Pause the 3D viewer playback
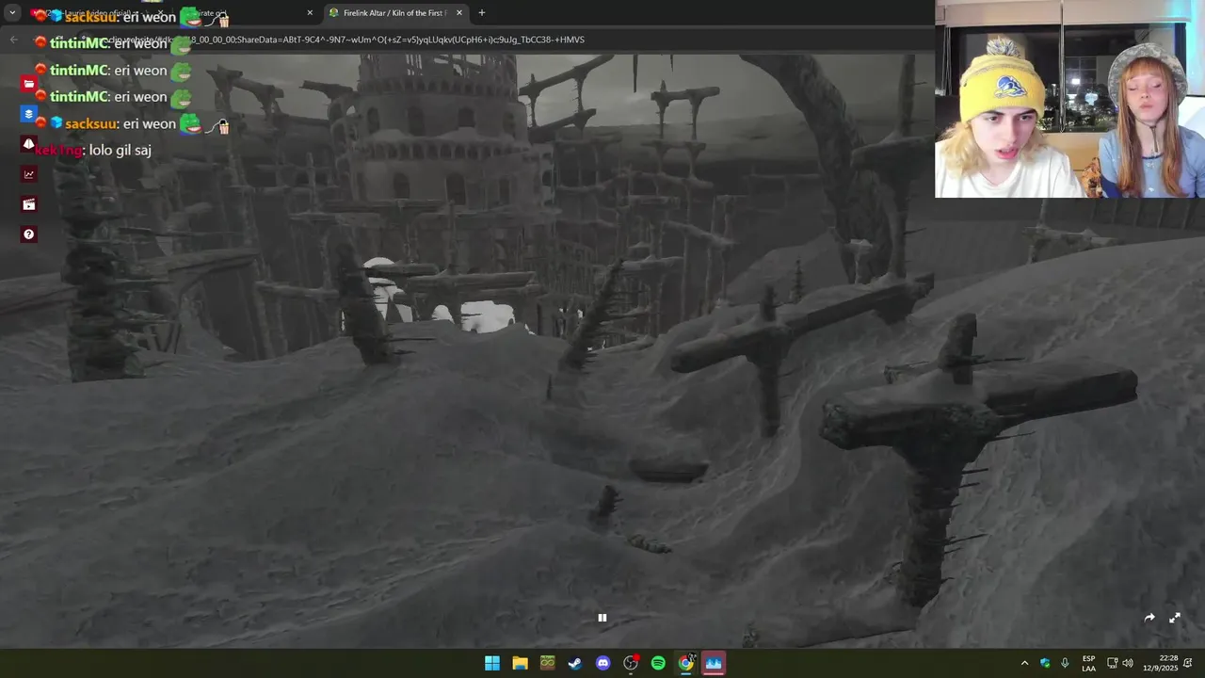The image size is (1205, 678). pos(602,618)
